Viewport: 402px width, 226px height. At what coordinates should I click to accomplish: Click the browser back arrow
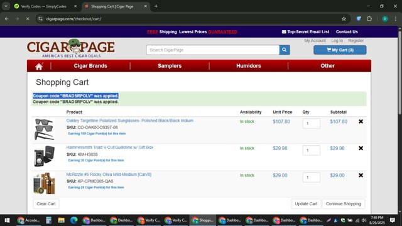tap(7, 19)
